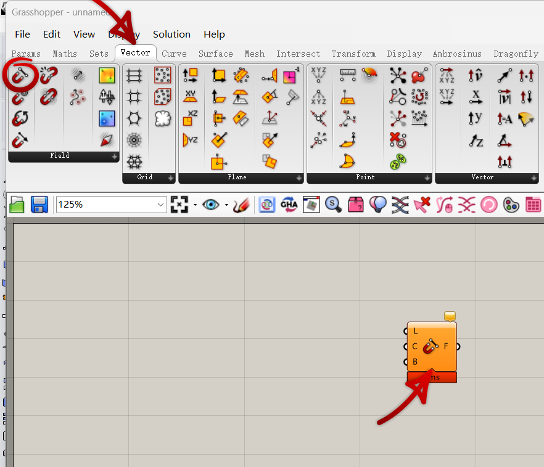Screen dimensions: 544x467
Task: Select the Unit Y vector icon
Action: coord(475,118)
